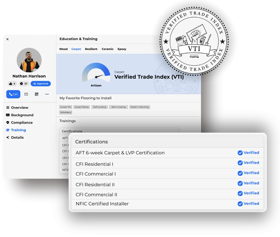
Task: Open AFT 6-week Carpet & LVP Certification row
Action: pos(167,153)
